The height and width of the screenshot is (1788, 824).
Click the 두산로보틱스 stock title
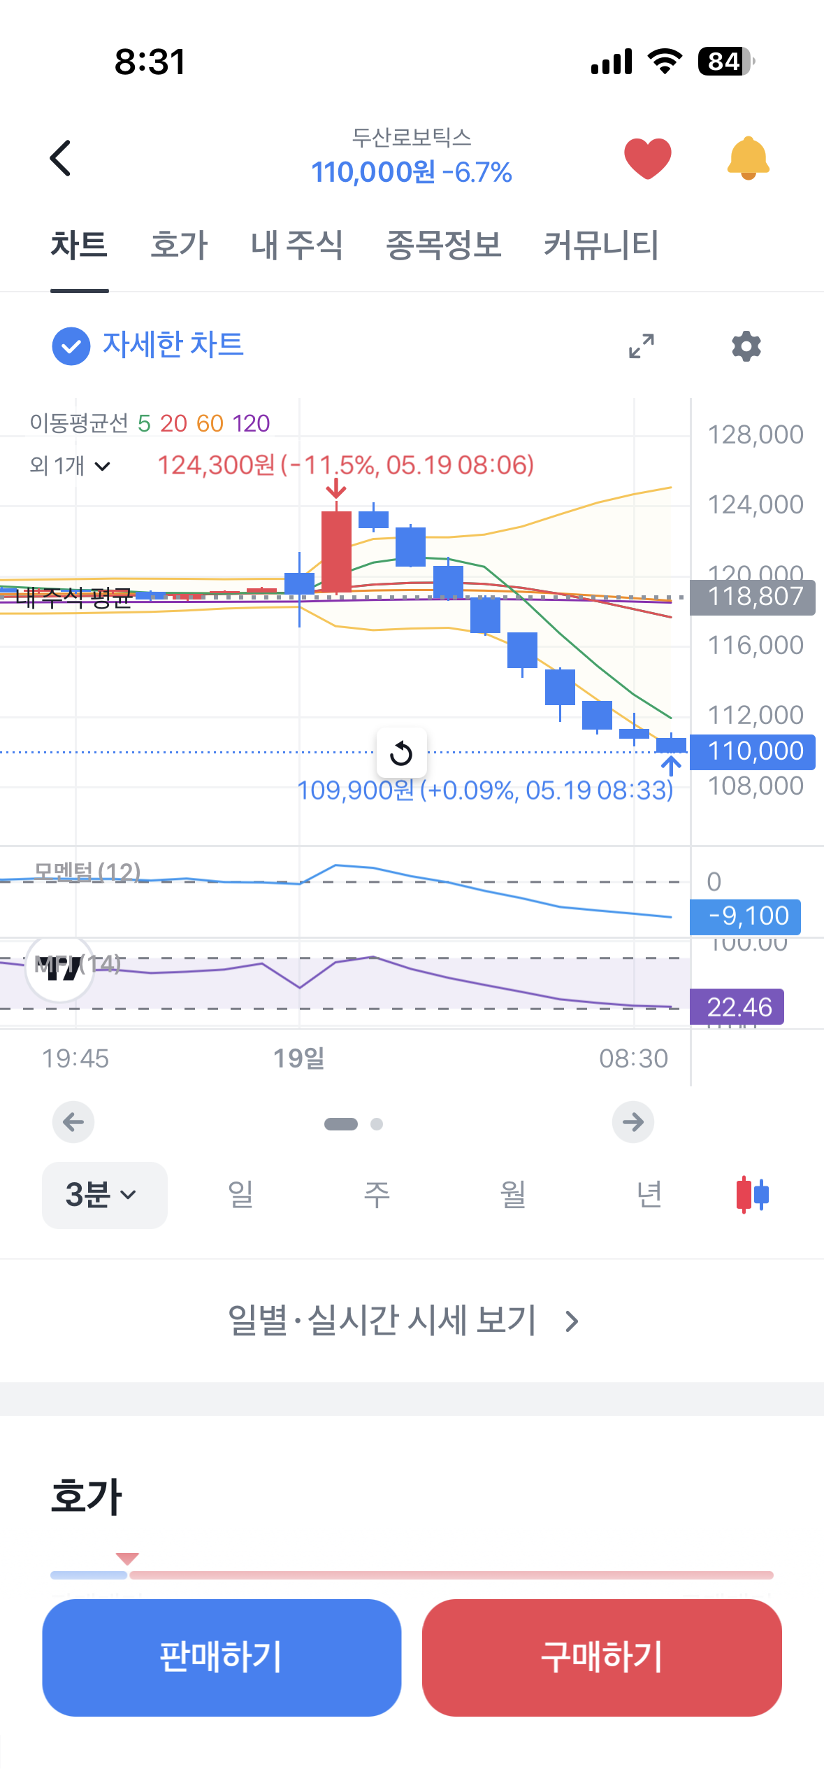tap(412, 137)
